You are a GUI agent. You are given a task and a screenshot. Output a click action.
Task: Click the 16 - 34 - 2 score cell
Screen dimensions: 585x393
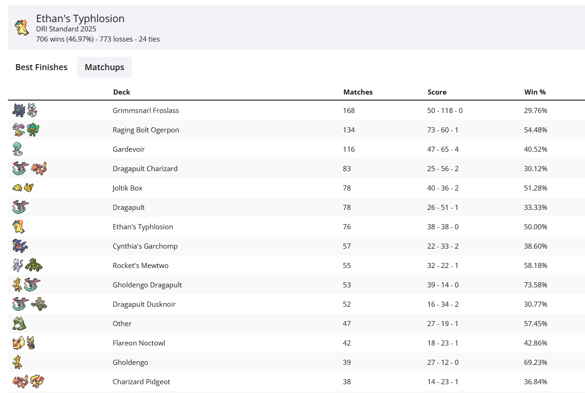click(443, 304)
